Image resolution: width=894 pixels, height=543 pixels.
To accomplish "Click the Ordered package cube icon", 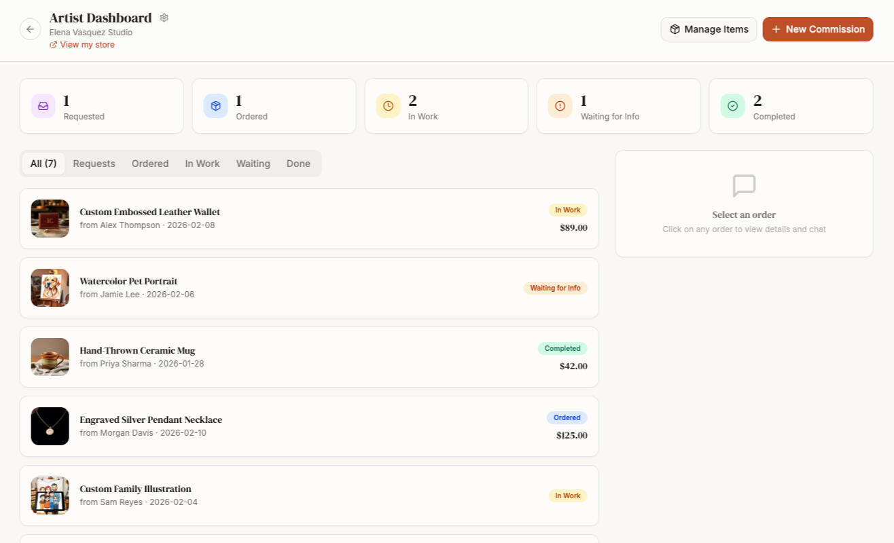I will (x=215, y=106).
